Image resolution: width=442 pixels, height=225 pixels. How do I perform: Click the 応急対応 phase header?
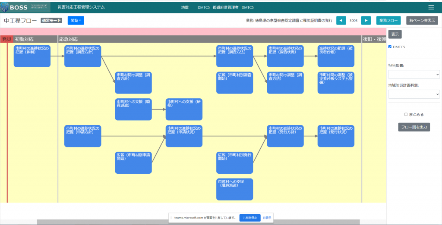(69, 39)
